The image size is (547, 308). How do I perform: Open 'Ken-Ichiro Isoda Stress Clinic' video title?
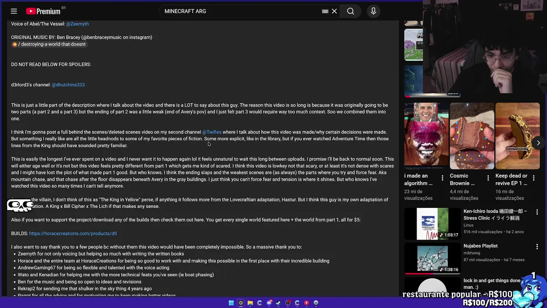click(495, 215)
